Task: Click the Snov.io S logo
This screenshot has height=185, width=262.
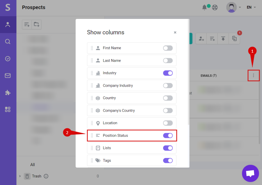Action: (x=8, y=8)
